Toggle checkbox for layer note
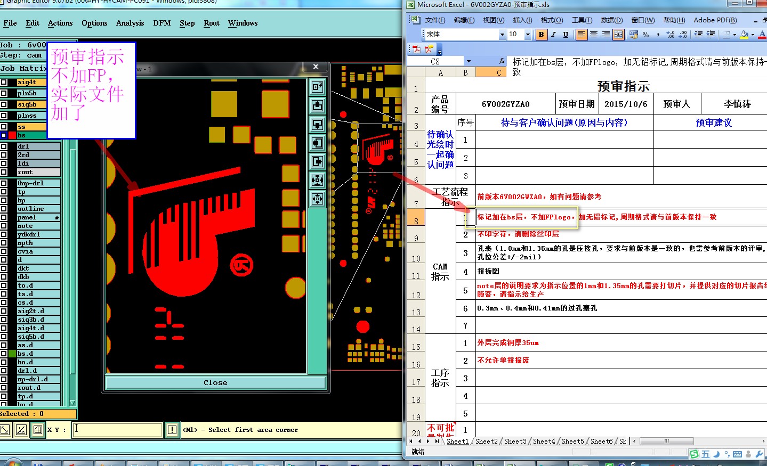Viewport: 767px width, 466px height. pyautogui.click(x=4, y=226)
